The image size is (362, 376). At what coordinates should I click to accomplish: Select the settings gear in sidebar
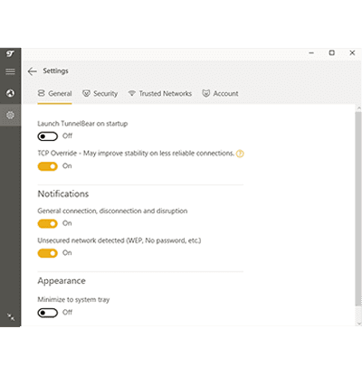pyautogui.click(x=10, y=115)
